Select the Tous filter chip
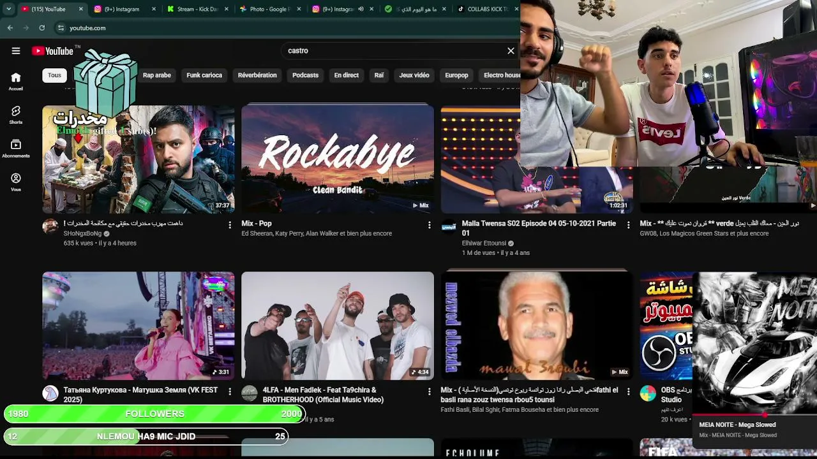This screenshot has height=459, width=817. (x=55, y=75)
